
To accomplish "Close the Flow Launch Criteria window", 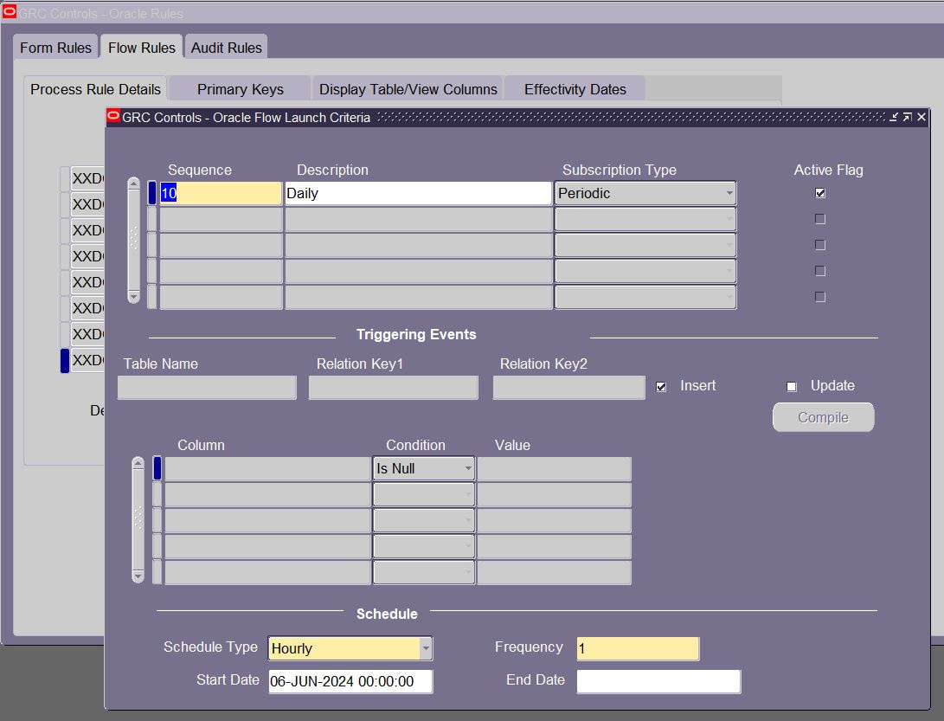I will (922, 117).
